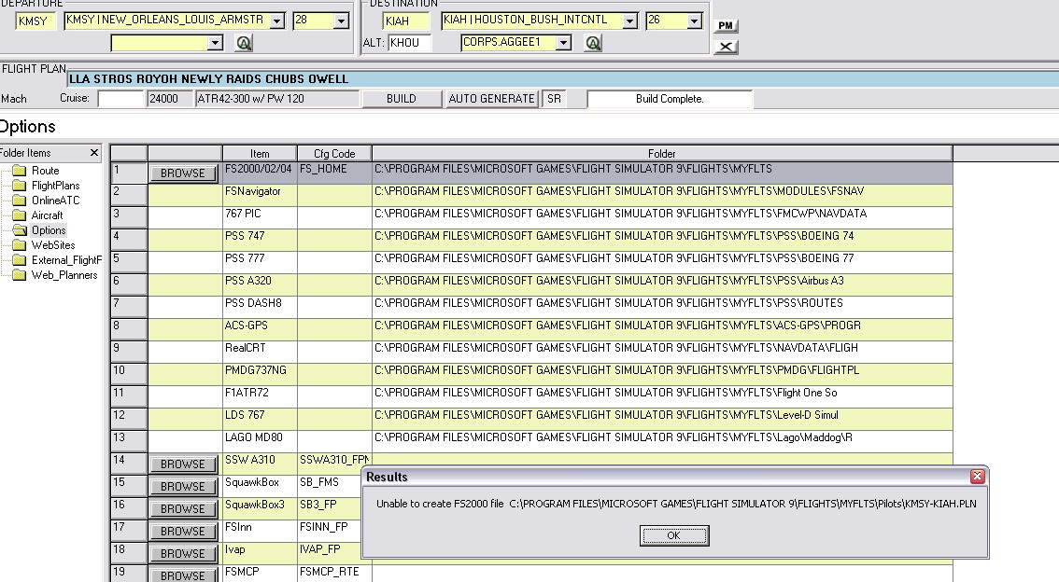Image resolution: width=1059 pixels, height=582 pixels.
Task: Click OK in the Results dialog
Action: (674, 535)
